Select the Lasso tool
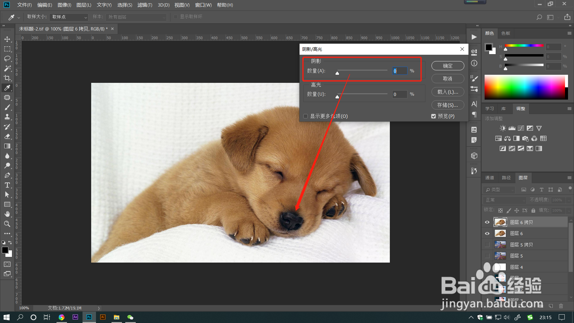Screen dimensions: 574x323 pos(7,59)
